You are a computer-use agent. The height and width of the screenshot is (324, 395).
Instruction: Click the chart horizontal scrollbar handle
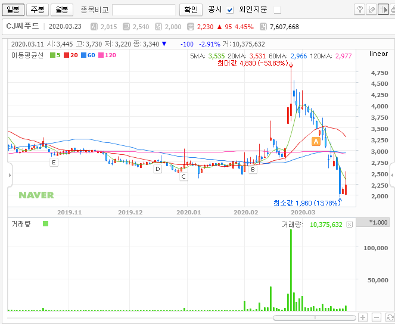coord(314,317)
